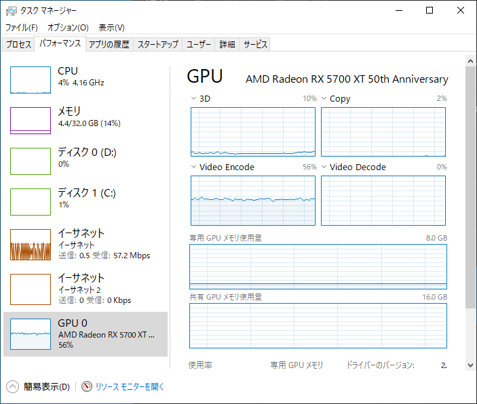Open the Video Encode engine dropdown

point(193,167)
